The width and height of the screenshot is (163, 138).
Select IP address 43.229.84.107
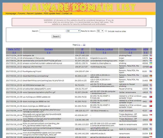click(82, 115)
